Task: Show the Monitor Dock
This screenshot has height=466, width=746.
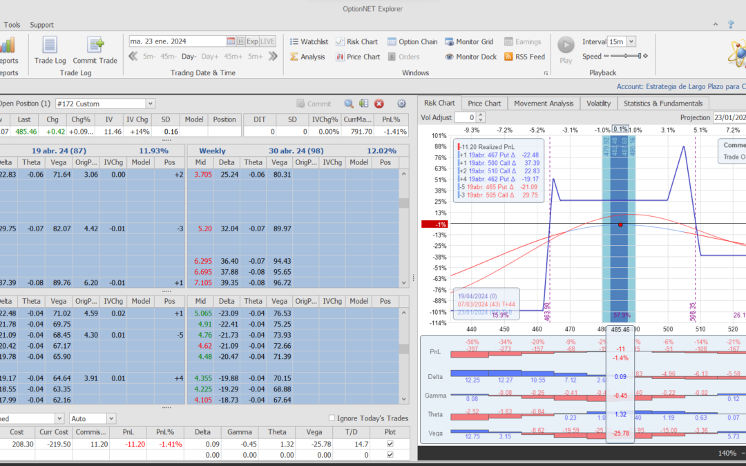Action: [x=470, y=57]
